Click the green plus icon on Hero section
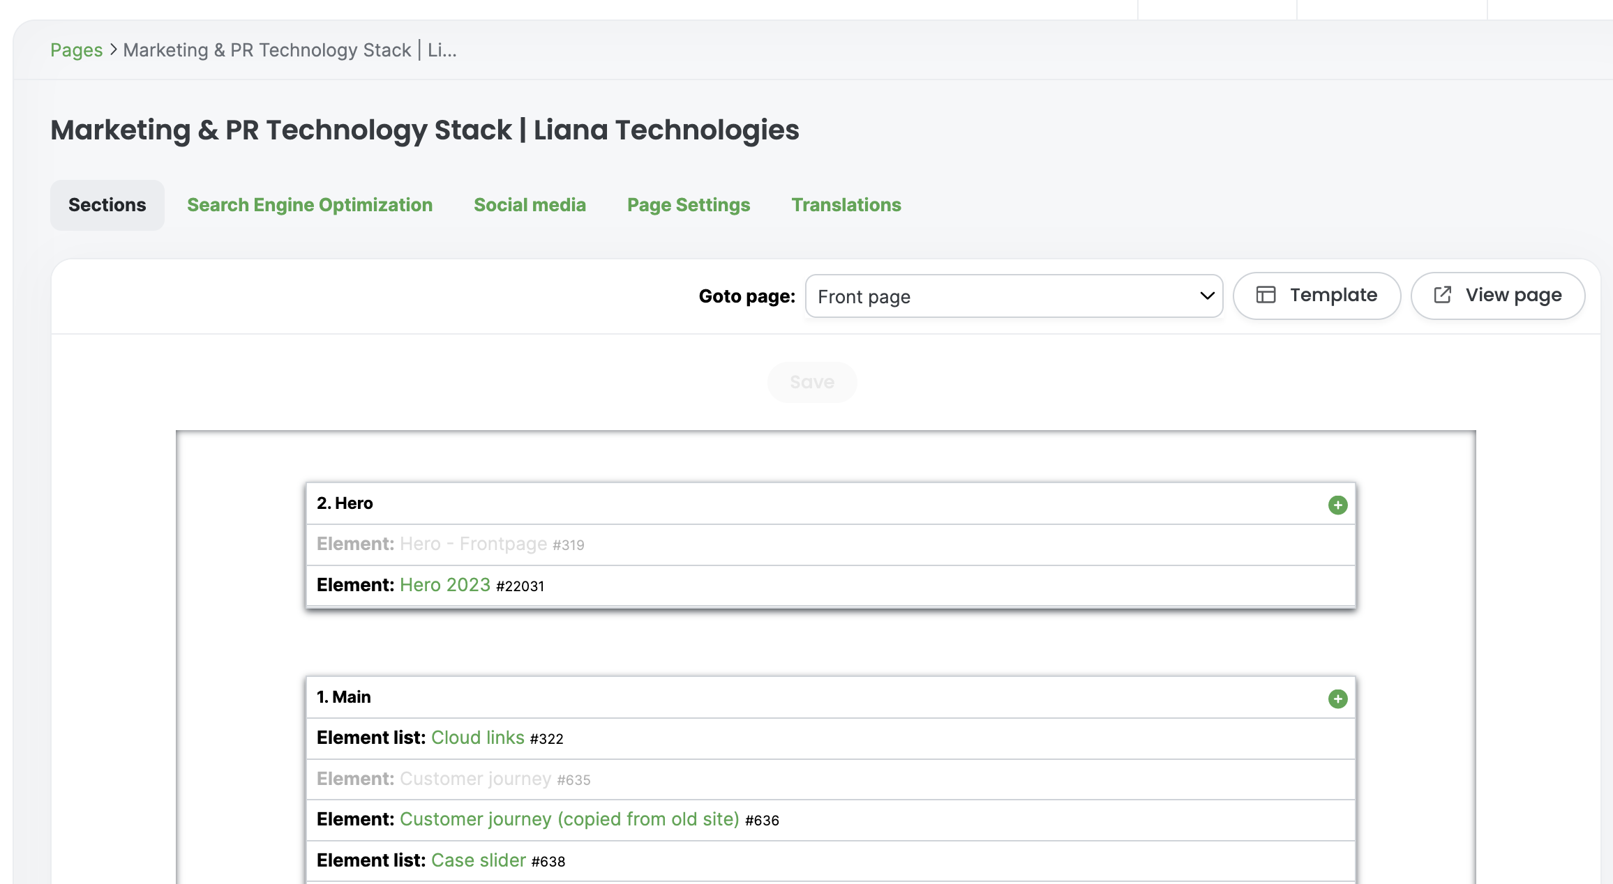 (x=1337, y=505)
